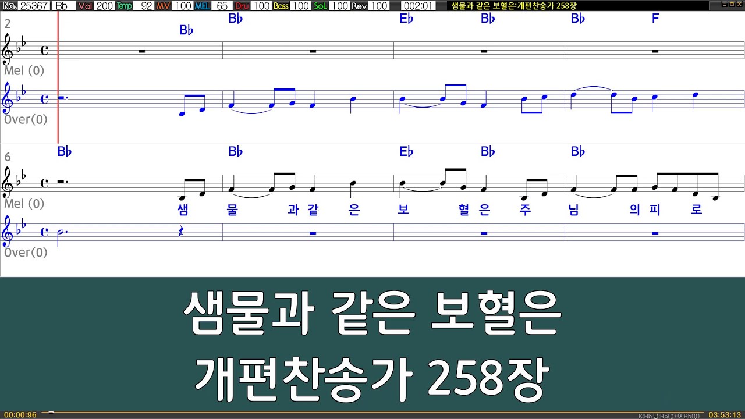Click the red playhead cursor line
This screenshot has width=745, height=419.
[58, 77]
